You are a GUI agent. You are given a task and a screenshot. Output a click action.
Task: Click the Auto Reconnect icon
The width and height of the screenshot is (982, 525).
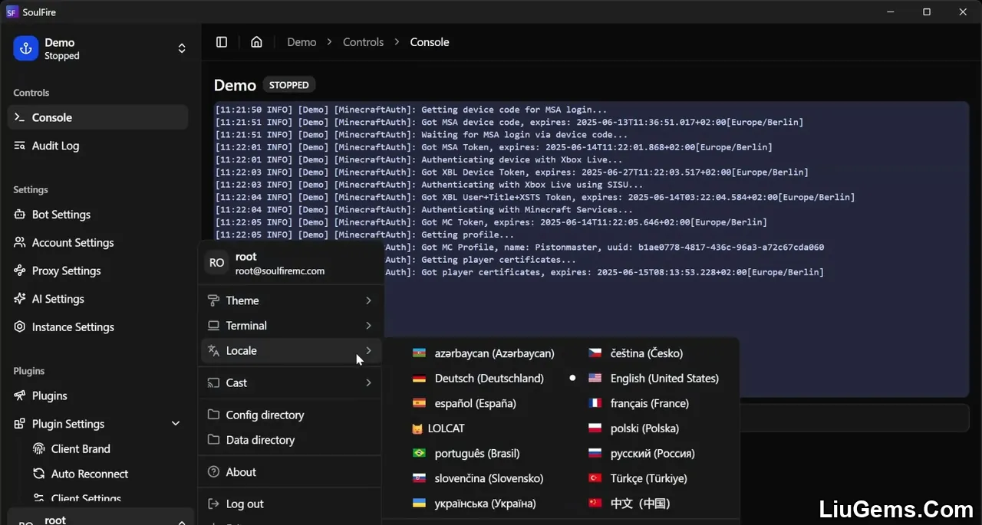click(x=38, y=474)
